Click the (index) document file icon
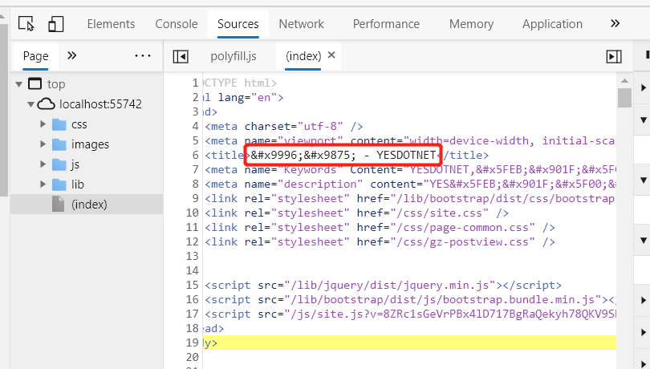Image resolution: width=650 pixels, height=369 pixels. point(58,204)
